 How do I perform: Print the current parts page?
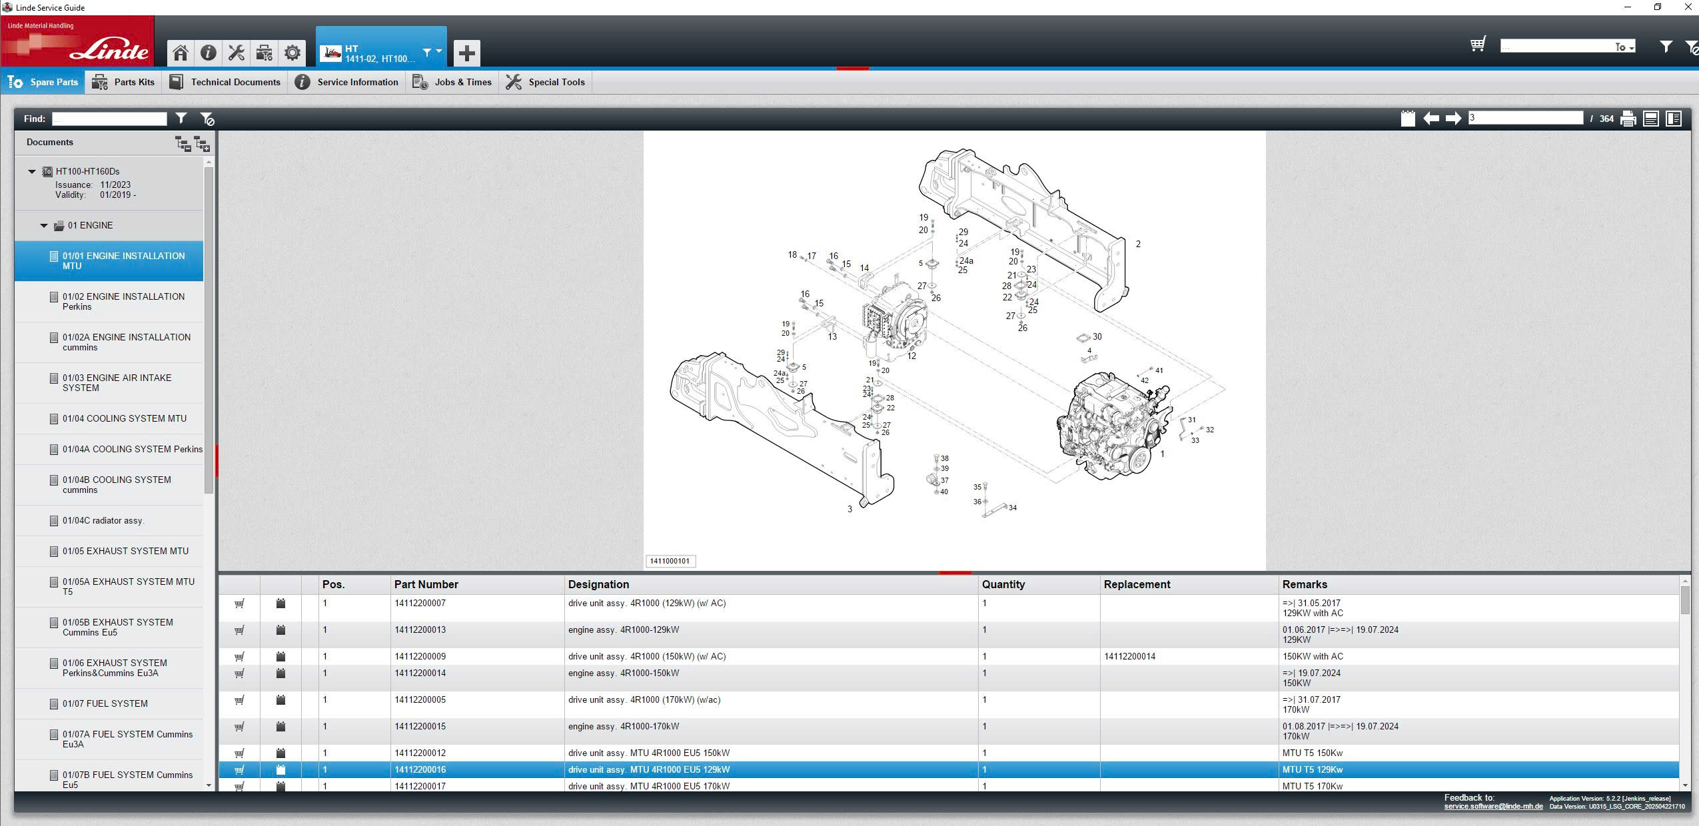[x=1628, y=119]
